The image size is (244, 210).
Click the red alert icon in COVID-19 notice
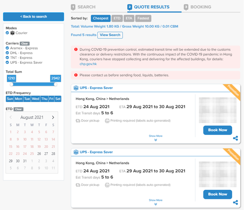click(76, 49)
